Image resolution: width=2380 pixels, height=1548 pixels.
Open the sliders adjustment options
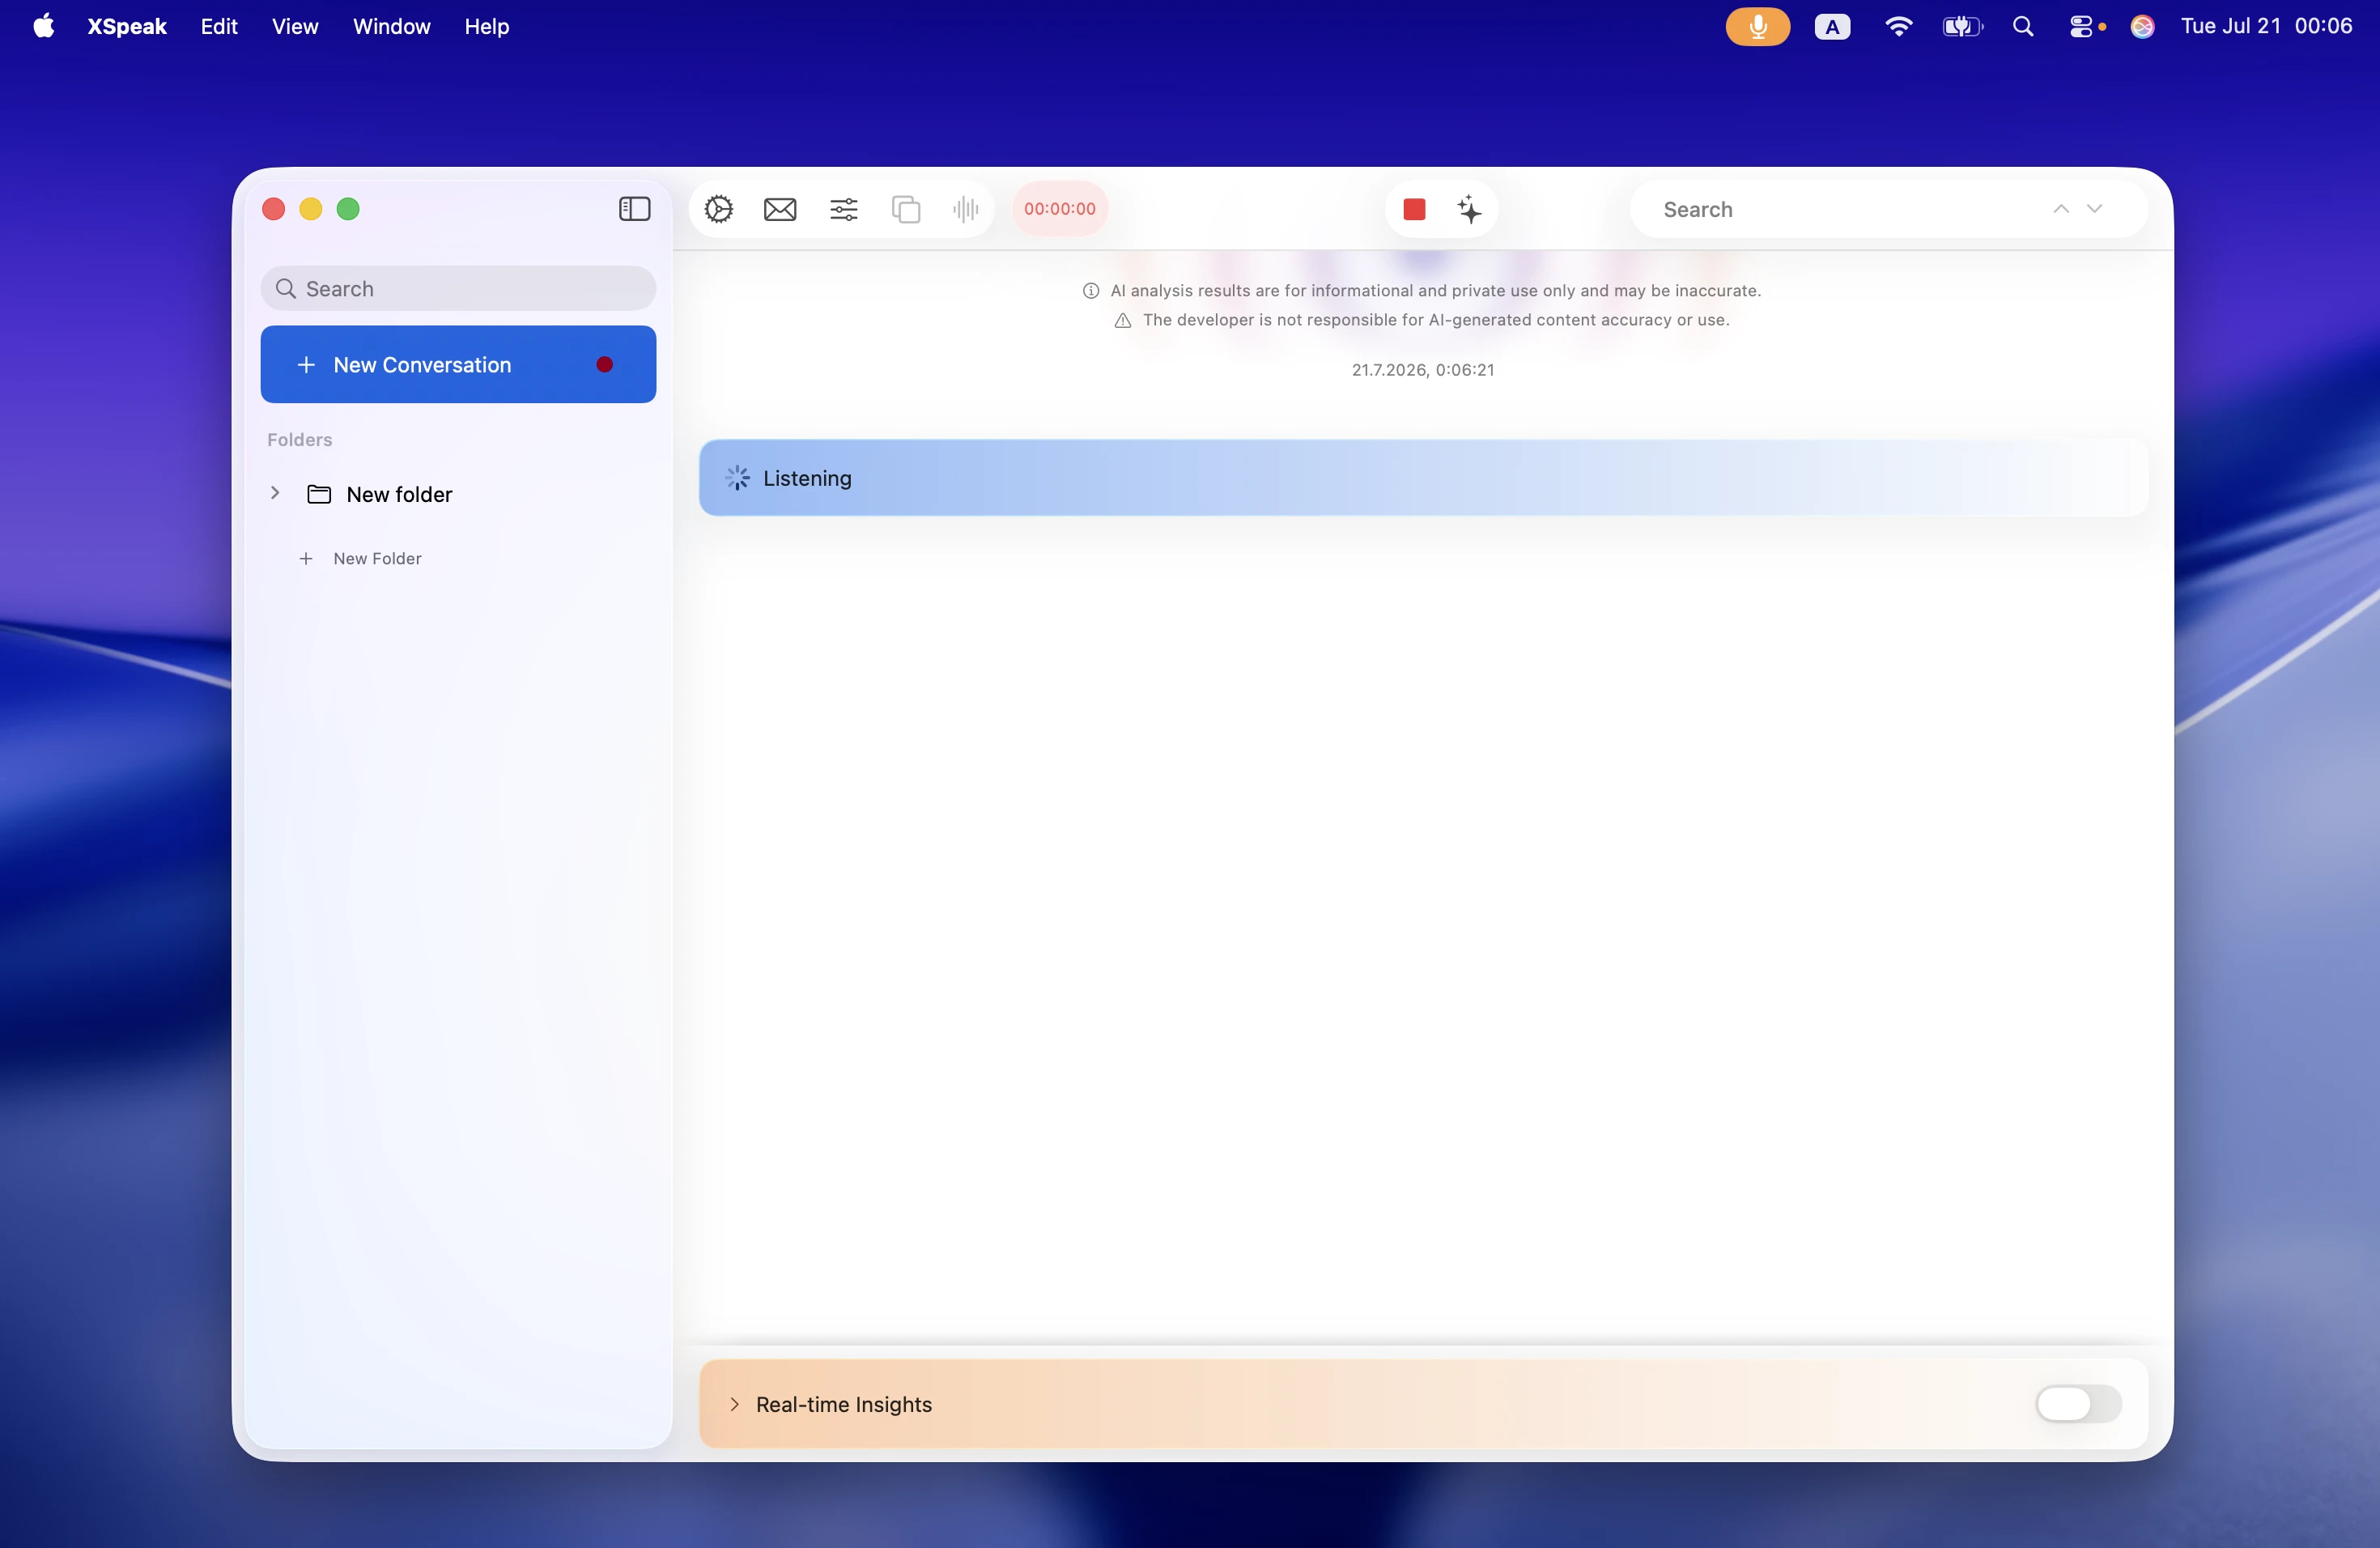pyautogui.click(x=843, y=209)
